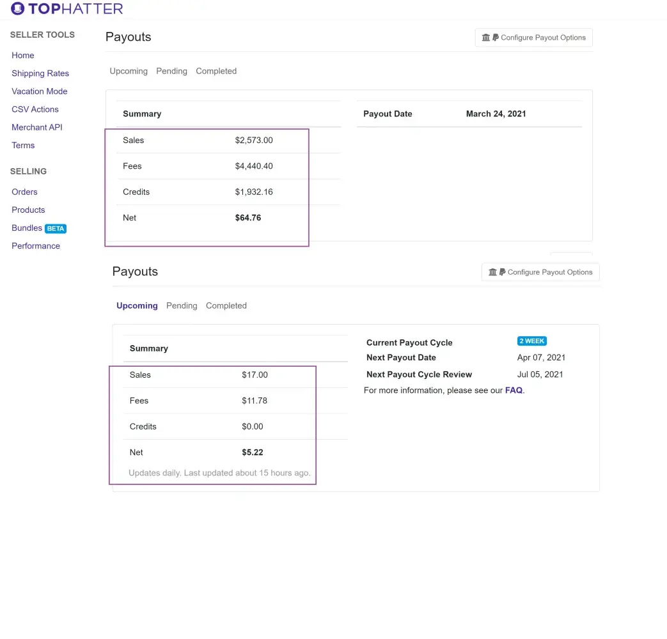Image resolution: width=667 pixels, height=639 pixels.
Task: Open the Bundles page
Action: click(27, 228)
